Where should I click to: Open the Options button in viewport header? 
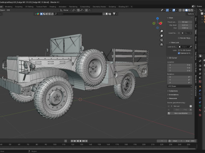pos(191,14)
